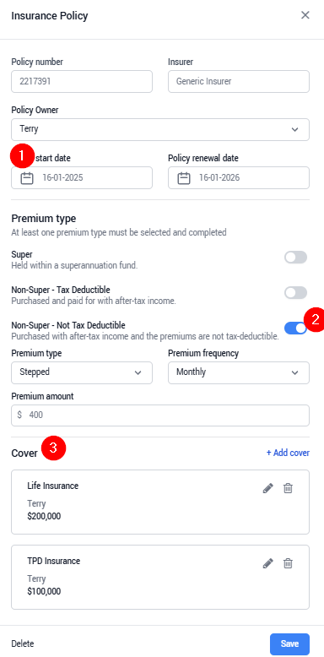Image resolution: width=324 pixels, height=657 pixels.
Task: Click the Add cover link
Action: (288, 453)
